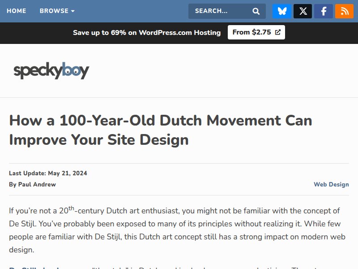This screenshot has width=358, height=269.
Task: Click the superscript "th" after 20
Action: (x=71, y=208)
